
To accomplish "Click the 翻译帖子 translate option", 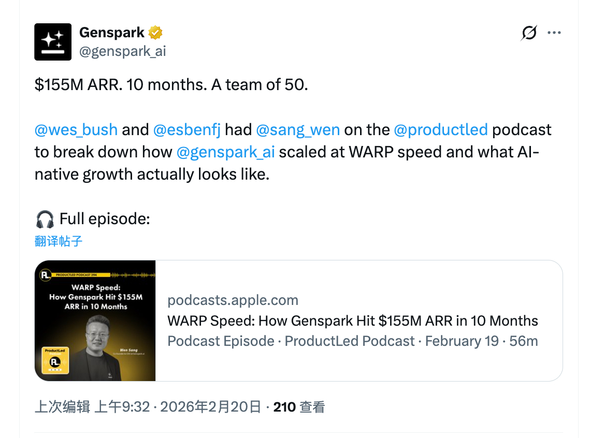I will coord(58,241).
